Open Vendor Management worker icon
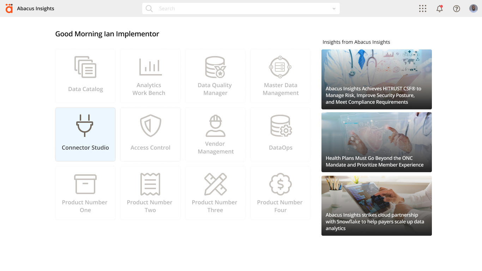Viewport: 482px width, 271px height. point(215,126)
